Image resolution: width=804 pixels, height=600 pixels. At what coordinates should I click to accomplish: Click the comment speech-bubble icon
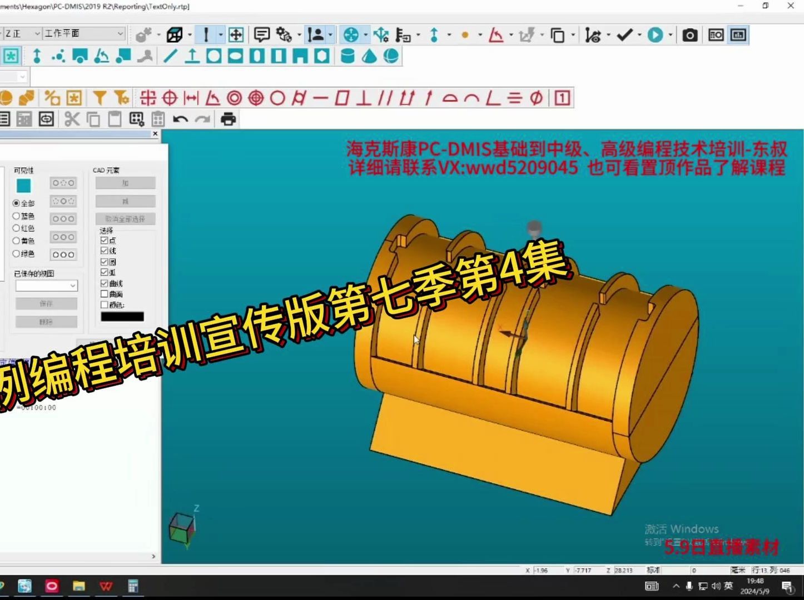(x=261, y=35)
